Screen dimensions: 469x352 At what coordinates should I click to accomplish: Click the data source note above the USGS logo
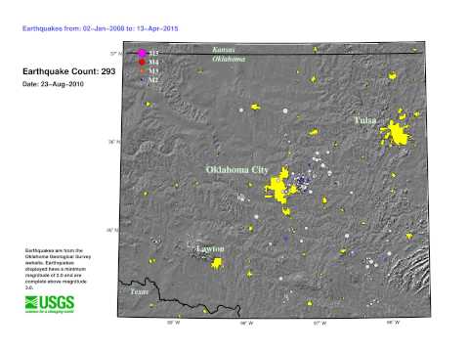(58, 269)
